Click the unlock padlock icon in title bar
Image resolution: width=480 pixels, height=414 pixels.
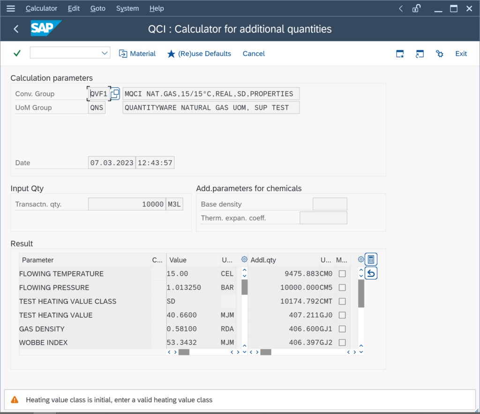[416, 8]
